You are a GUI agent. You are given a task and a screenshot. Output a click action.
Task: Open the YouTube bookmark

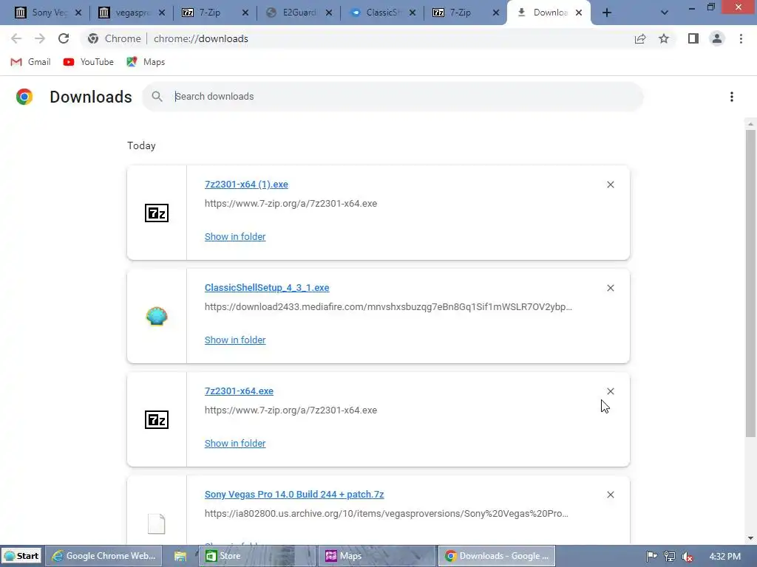(89, 62)
